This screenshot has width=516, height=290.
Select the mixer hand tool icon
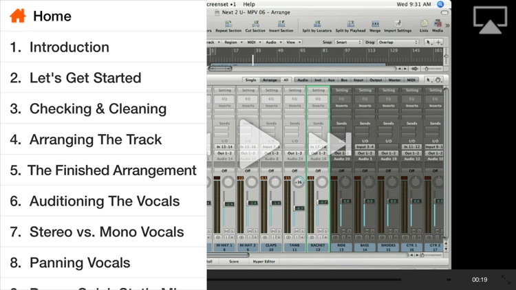coord(438,80)
